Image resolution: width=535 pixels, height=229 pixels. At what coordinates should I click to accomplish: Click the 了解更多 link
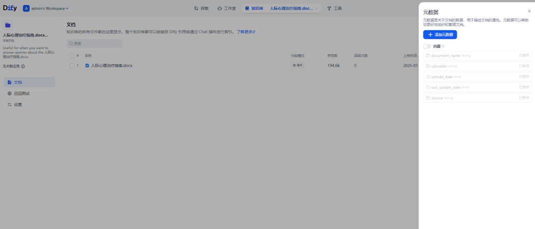pos(246,32)
